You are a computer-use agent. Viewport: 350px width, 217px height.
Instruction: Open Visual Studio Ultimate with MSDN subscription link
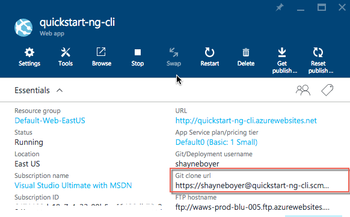(x=73, y=186)
